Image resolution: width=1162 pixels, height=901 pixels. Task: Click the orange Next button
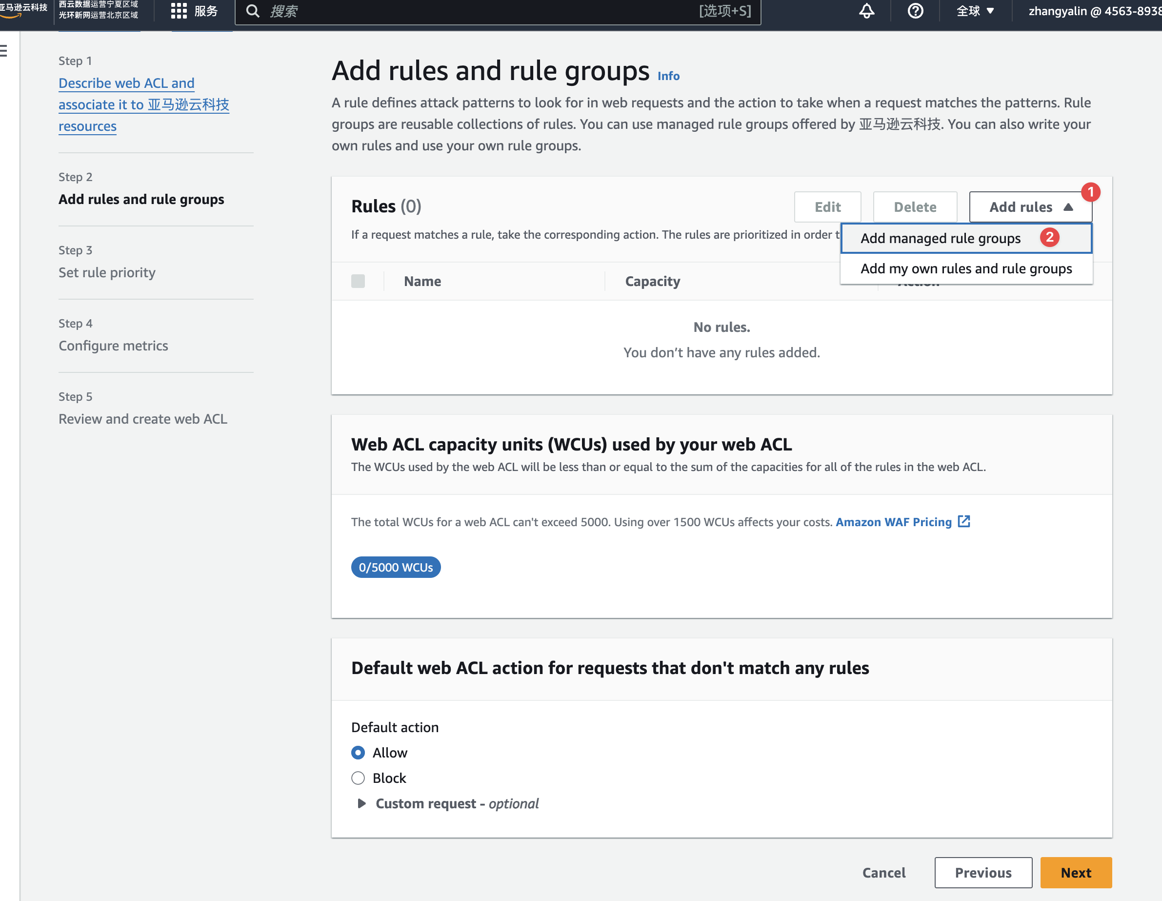click(1075, 873)
